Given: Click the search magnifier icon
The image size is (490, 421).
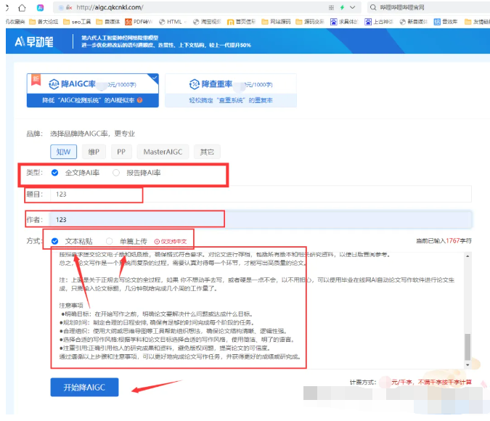Looking at the screenshot, I should (373, 7).
